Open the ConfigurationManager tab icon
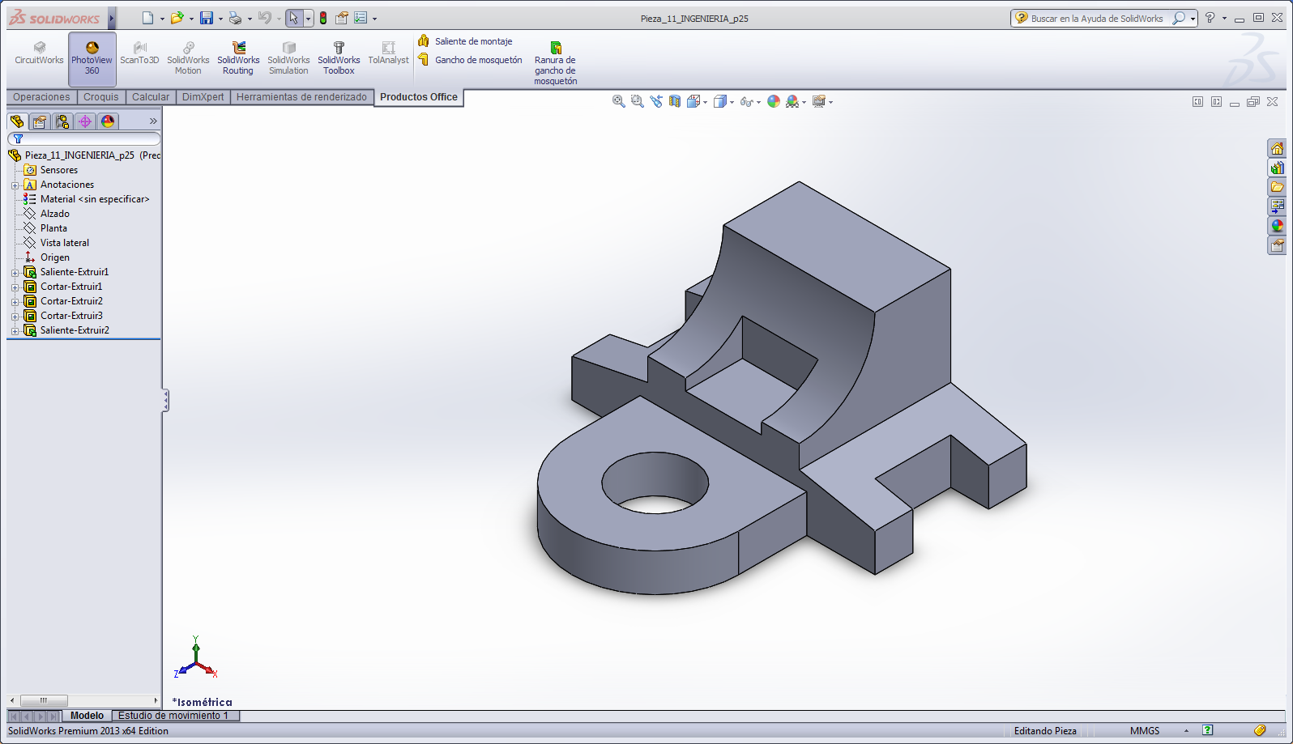The width and height of the screenshot is (1293, 744). (62, 121)
